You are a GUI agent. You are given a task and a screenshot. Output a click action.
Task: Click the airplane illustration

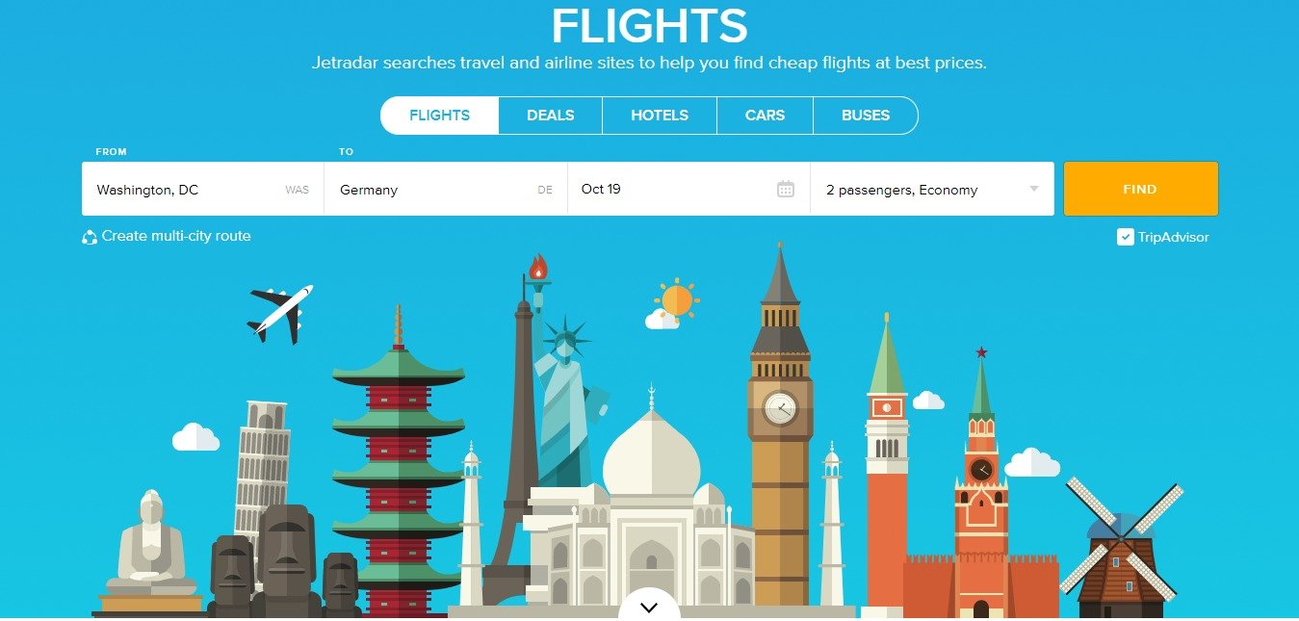click(280, 313)
